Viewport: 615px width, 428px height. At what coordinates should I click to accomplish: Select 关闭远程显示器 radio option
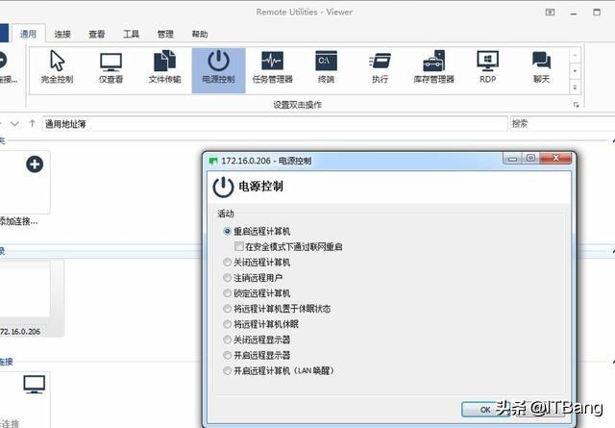227,340
